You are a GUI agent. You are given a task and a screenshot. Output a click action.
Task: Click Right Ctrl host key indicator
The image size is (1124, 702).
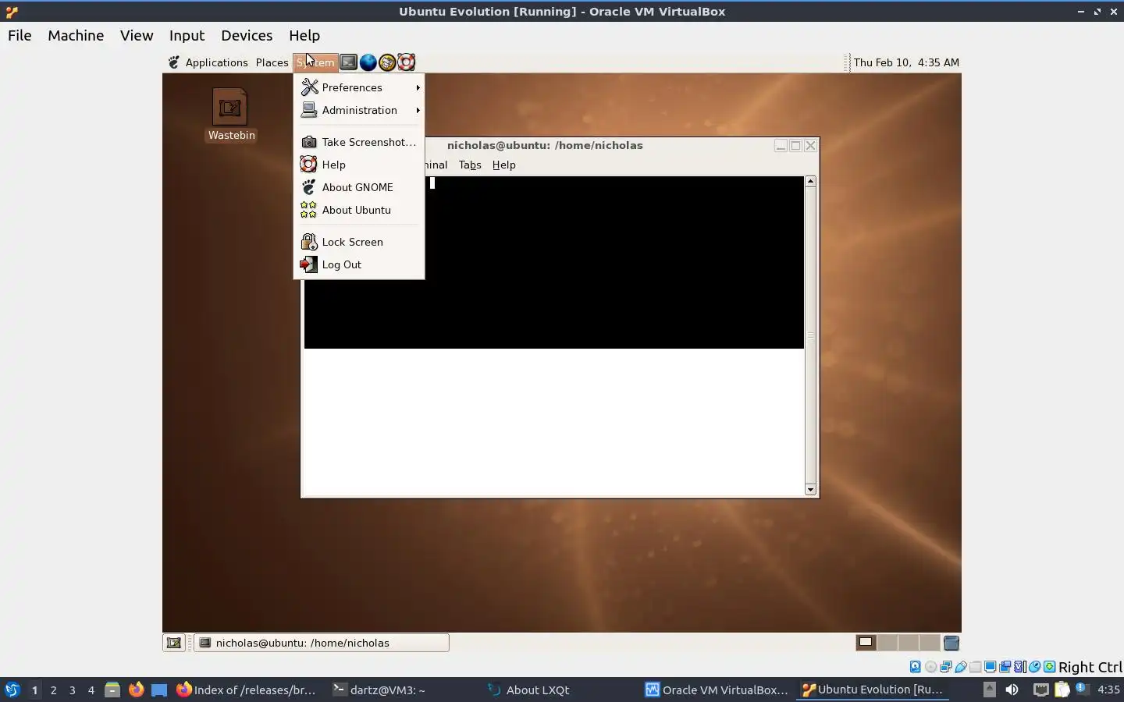(1090, 667)
